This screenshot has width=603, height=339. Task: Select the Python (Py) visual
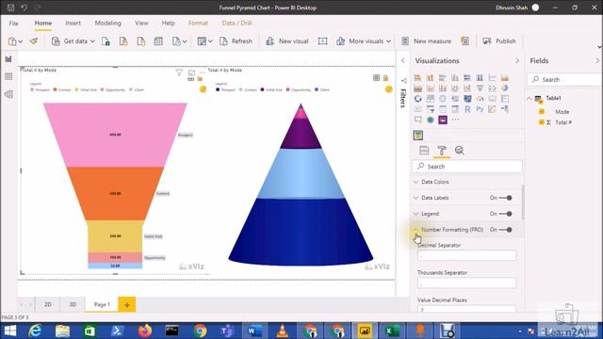click(x=480, y=109)
